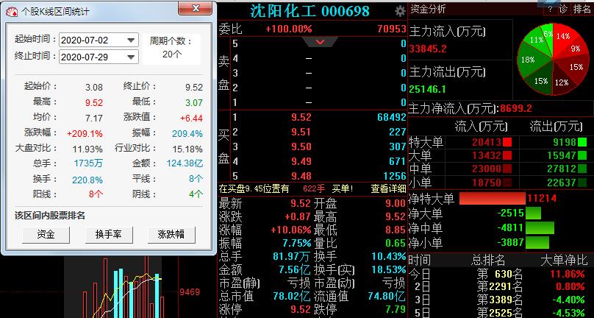
Task: Click the 净中单 green bar -4811
Action: point(540,227)
